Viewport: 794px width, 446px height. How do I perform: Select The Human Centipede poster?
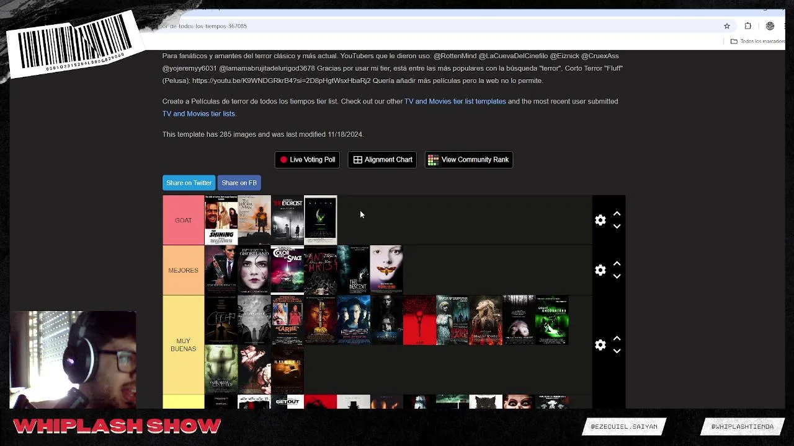tap(221, 370)
